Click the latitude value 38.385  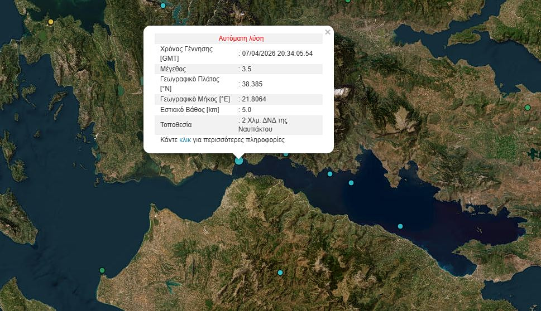pyautogui.click(x=252, y=84)
